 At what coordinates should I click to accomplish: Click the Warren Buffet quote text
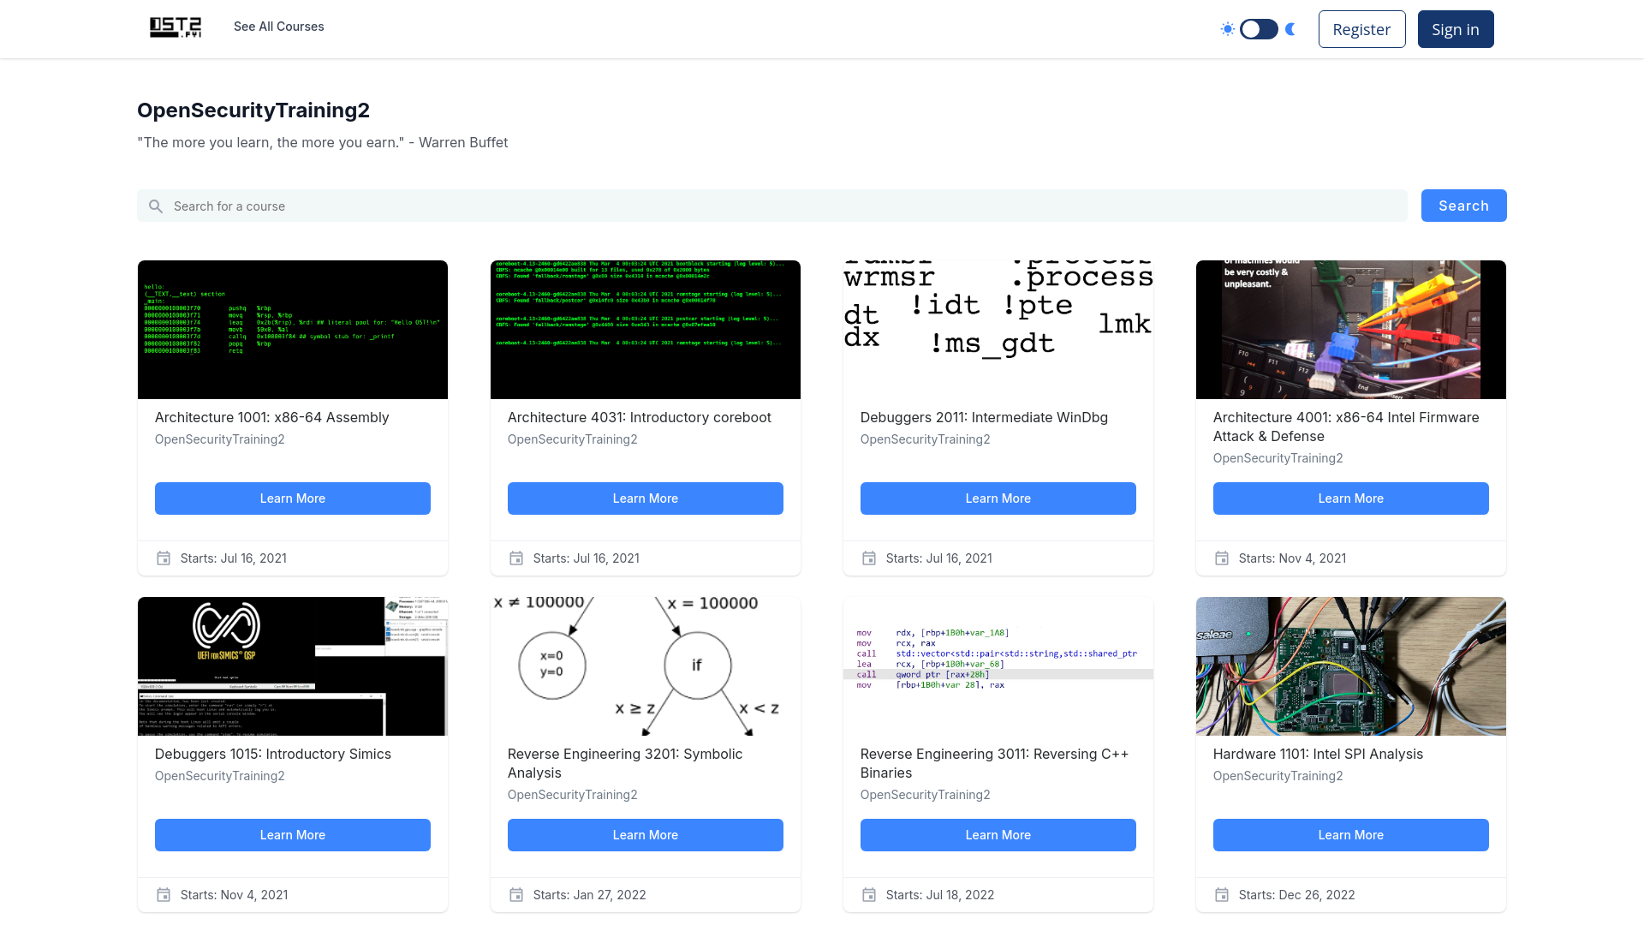point(323,142)
